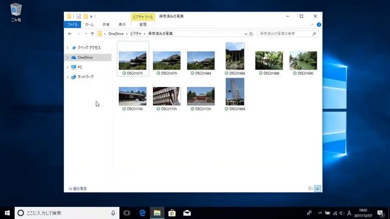The width and height of the screenshot is (390, 219).
Task: Click the New folder quick access toolbar icon
Action: coord(85,16)
